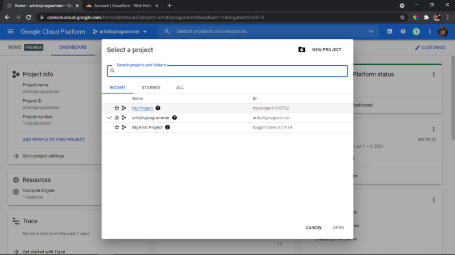
Task: Open the My Project link
Action: click(143, 108)
